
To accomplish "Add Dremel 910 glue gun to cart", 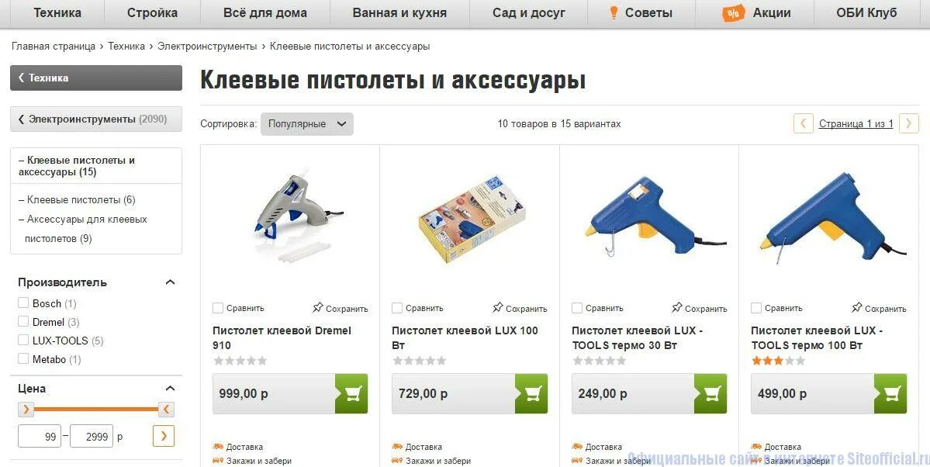I will tap(351, 393).
